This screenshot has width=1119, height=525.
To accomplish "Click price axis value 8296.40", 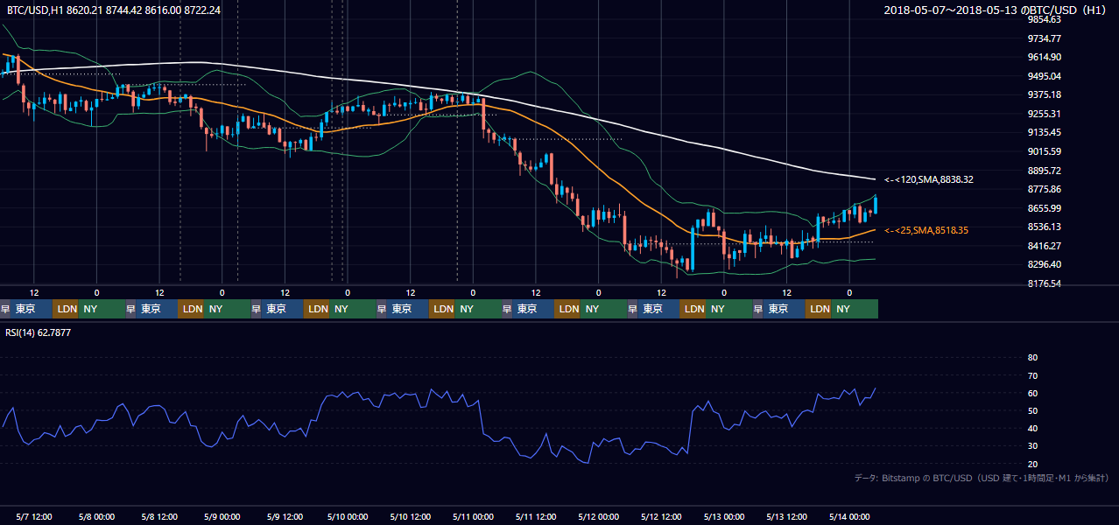I will [1044, 264].
